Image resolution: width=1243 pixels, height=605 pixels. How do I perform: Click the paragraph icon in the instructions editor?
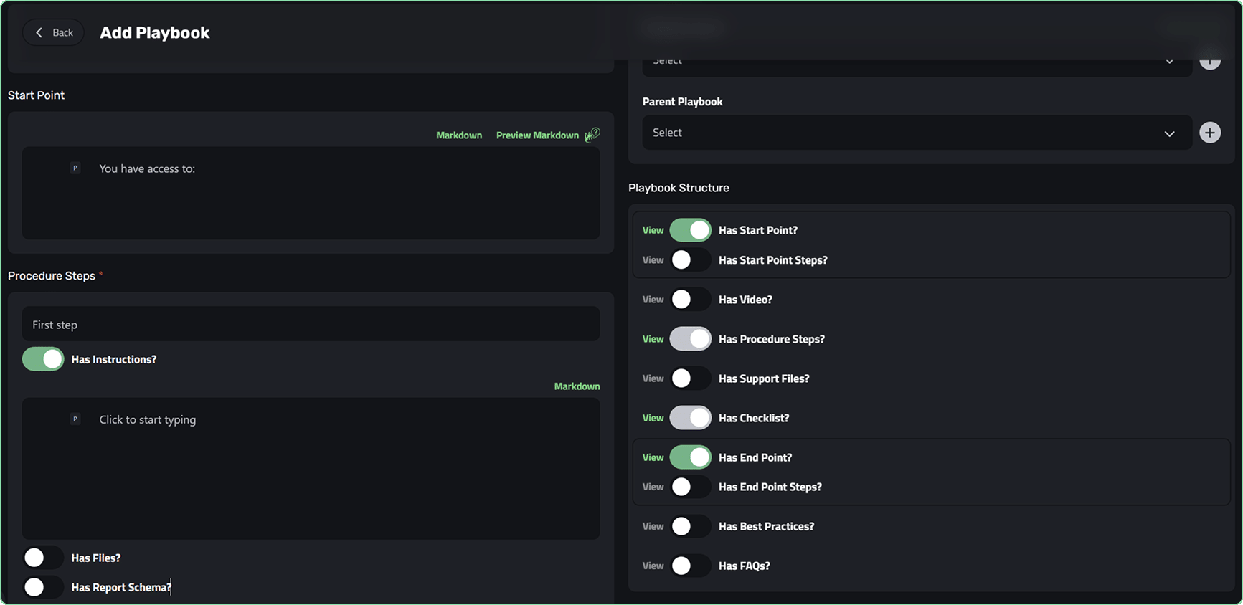pos(75,419)
